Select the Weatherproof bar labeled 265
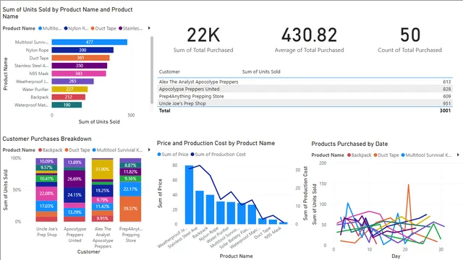 pos(72,82)
